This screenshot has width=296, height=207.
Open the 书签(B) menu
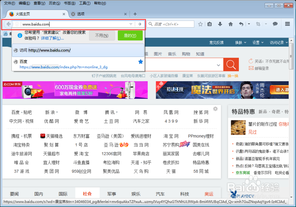click(70, 3)
